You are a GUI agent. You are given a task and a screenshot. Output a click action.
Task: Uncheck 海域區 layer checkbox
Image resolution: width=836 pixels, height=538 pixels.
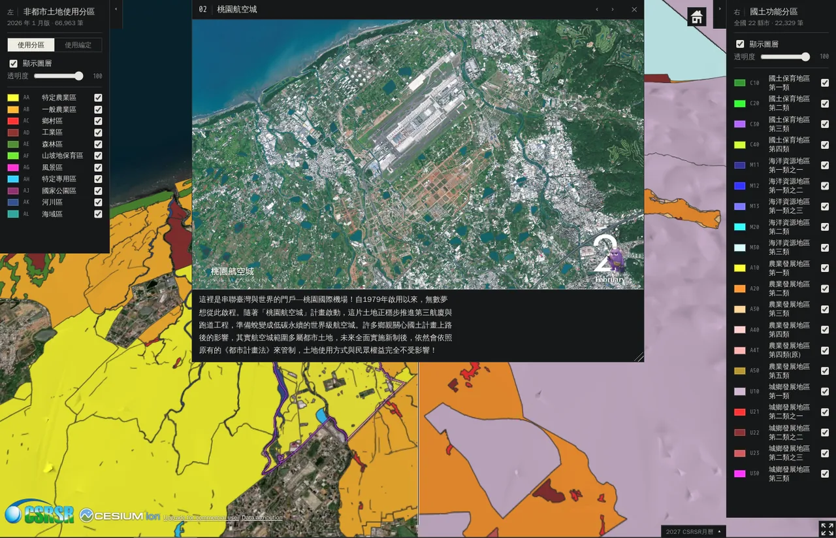point(98,214)
